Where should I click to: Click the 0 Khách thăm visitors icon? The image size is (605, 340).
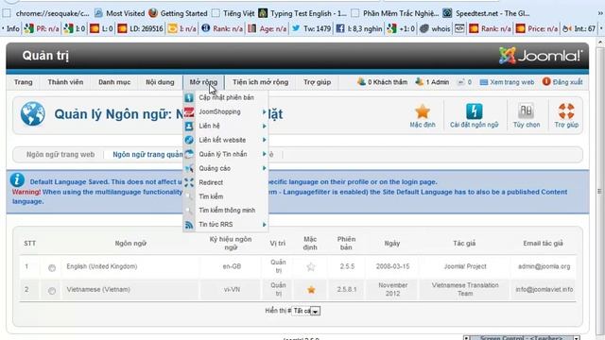coord(361,82)
